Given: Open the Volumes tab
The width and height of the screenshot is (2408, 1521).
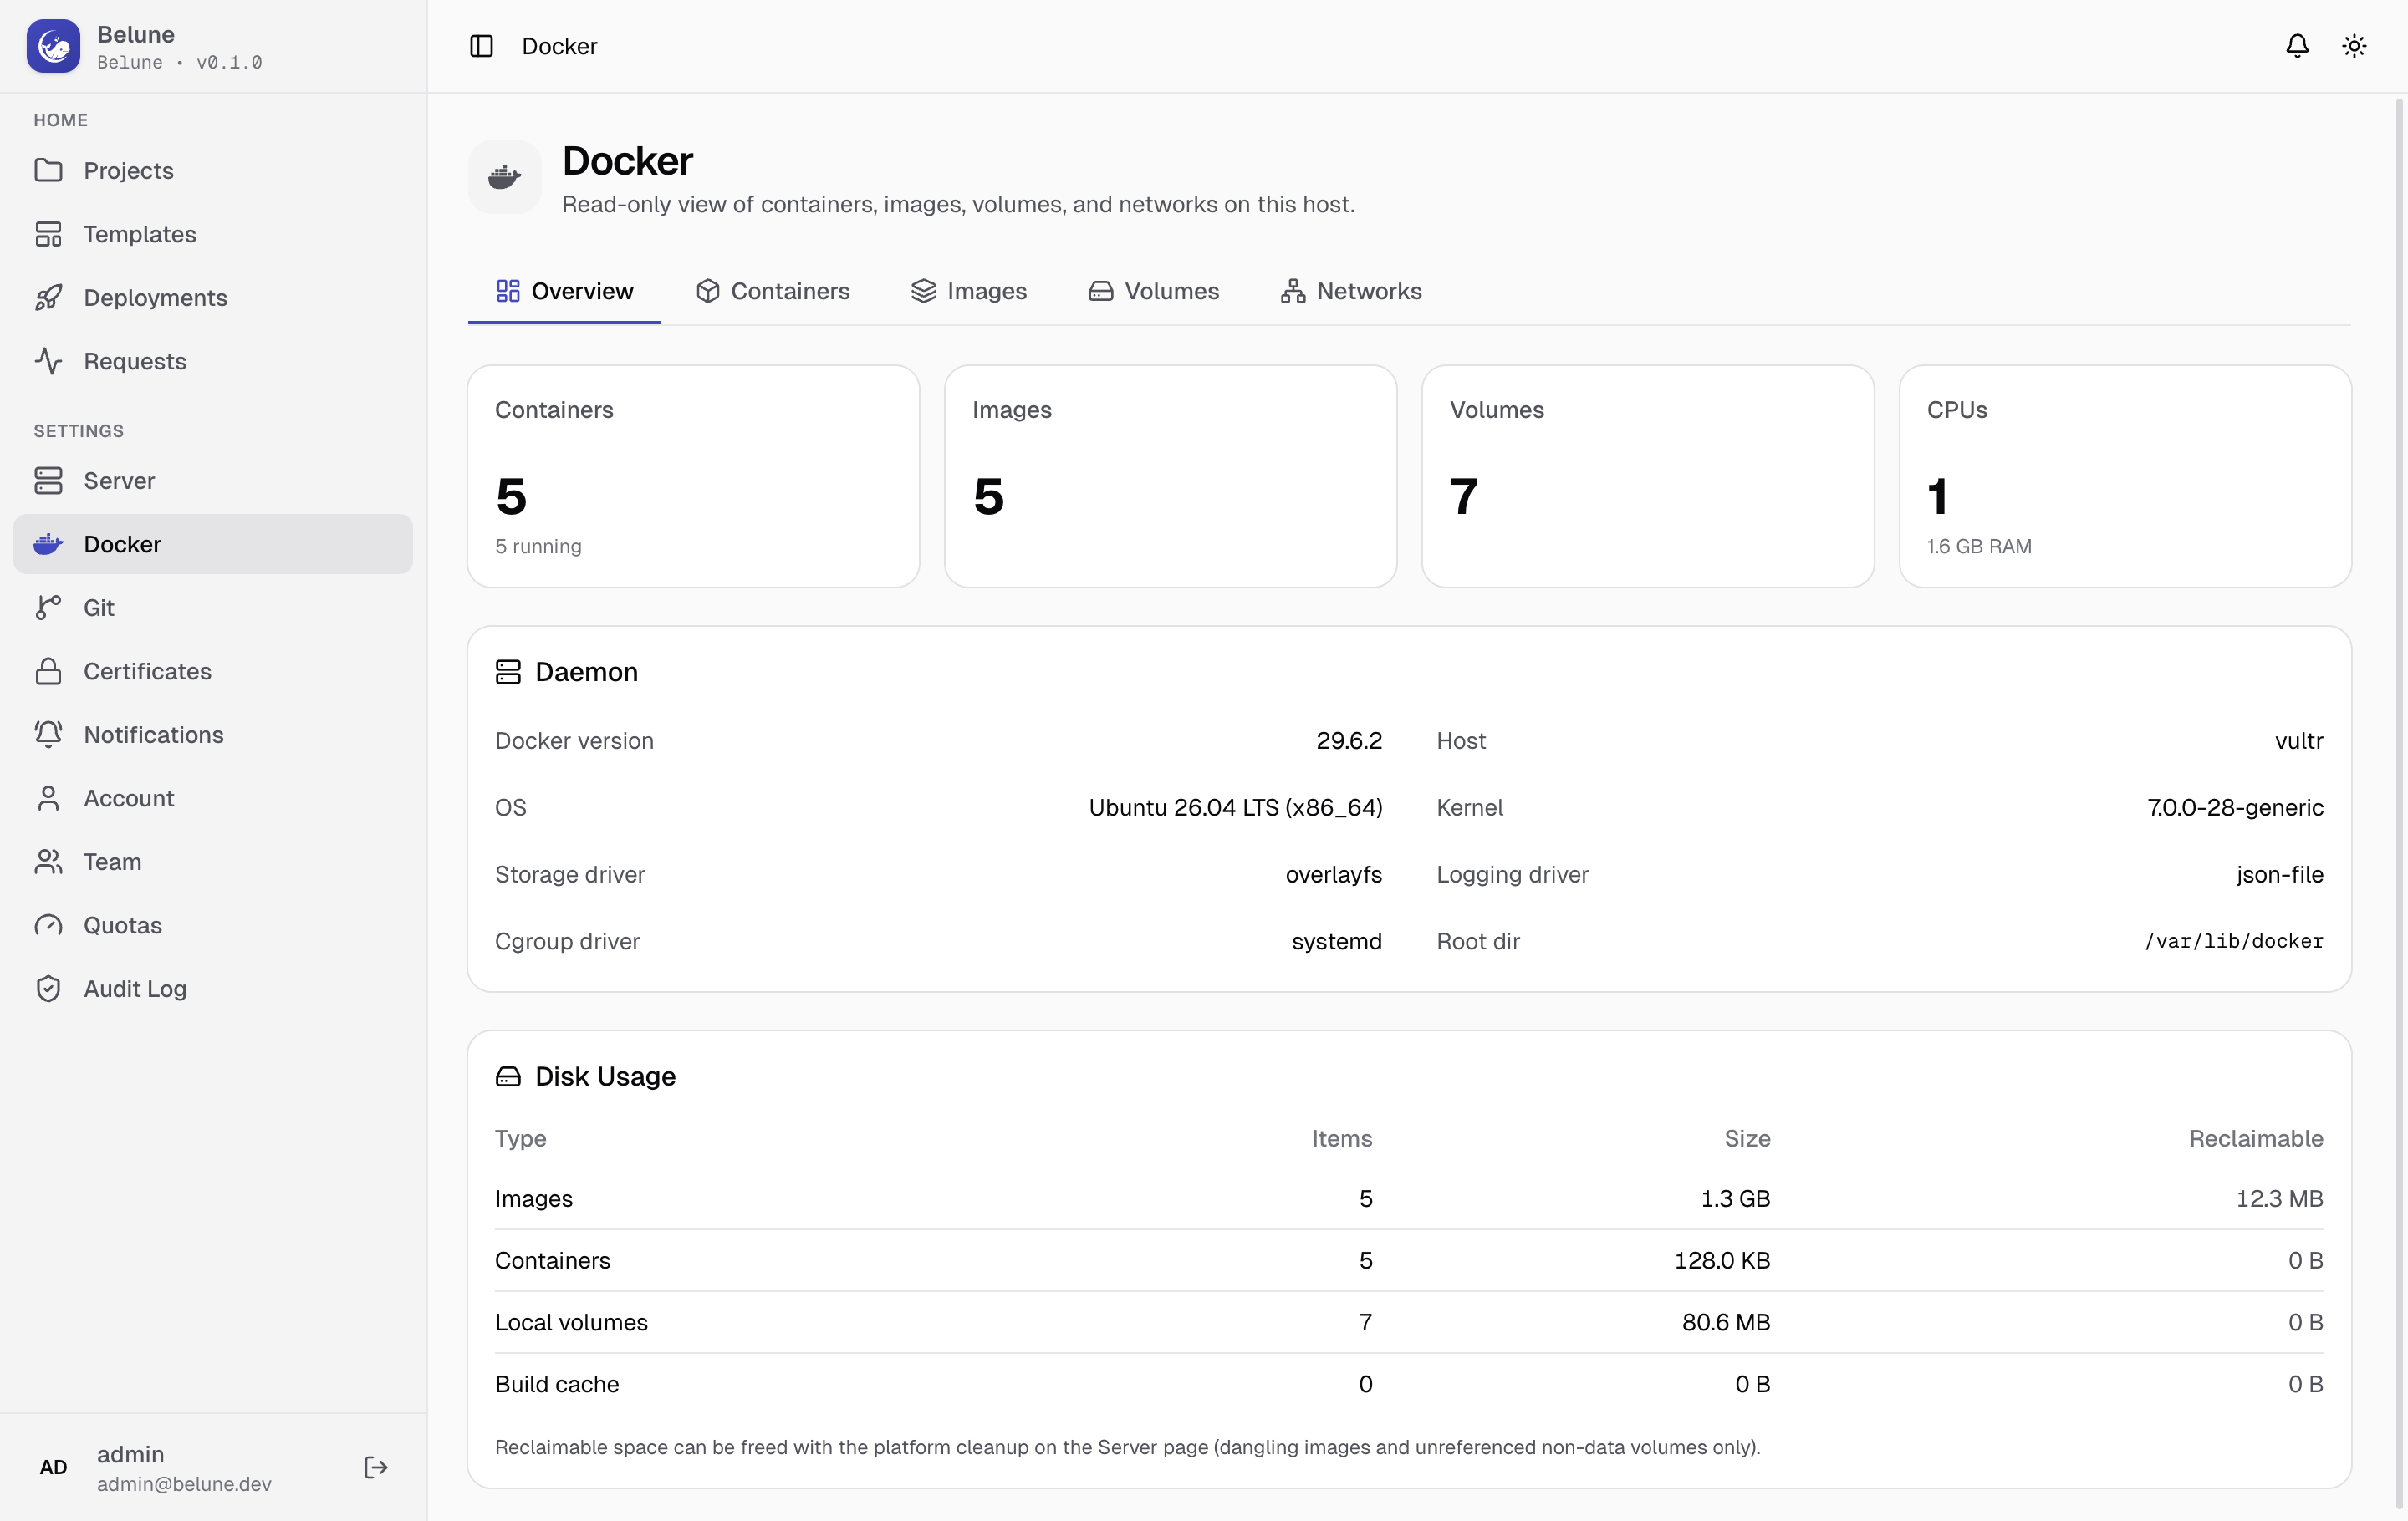Looking at the screenshot, I should pyautogui.click(x=1154, y=291).
